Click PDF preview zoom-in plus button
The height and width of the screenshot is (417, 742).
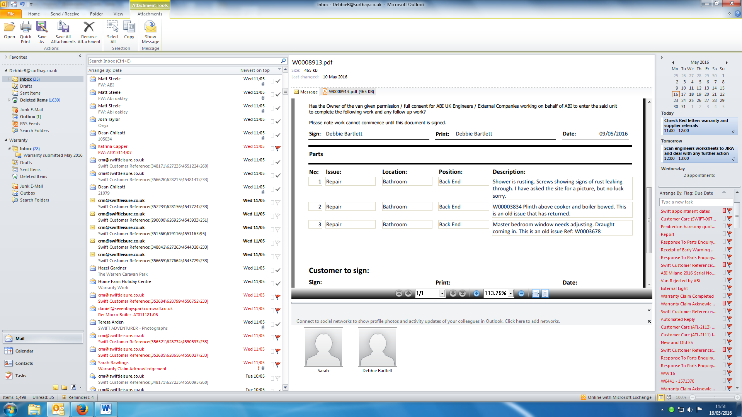coord(476,293)
